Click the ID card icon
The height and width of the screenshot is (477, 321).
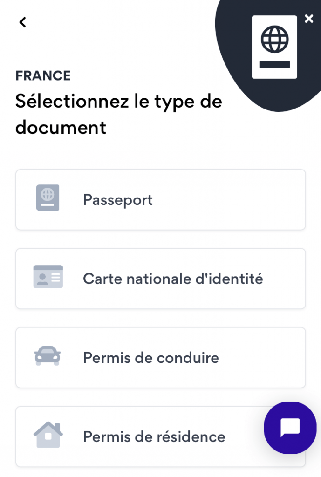tap(48, 277)
